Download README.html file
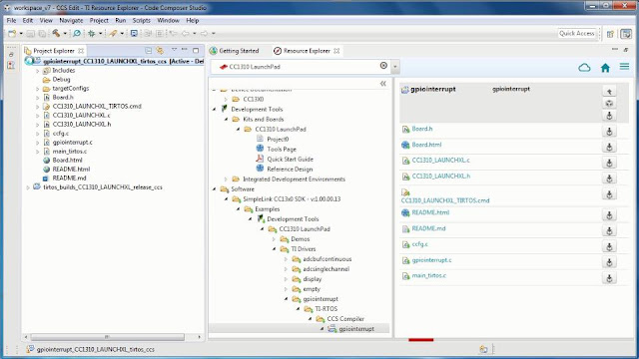Image resolution: width=639 pixels, height=359 pixels. tap(609, 215)
